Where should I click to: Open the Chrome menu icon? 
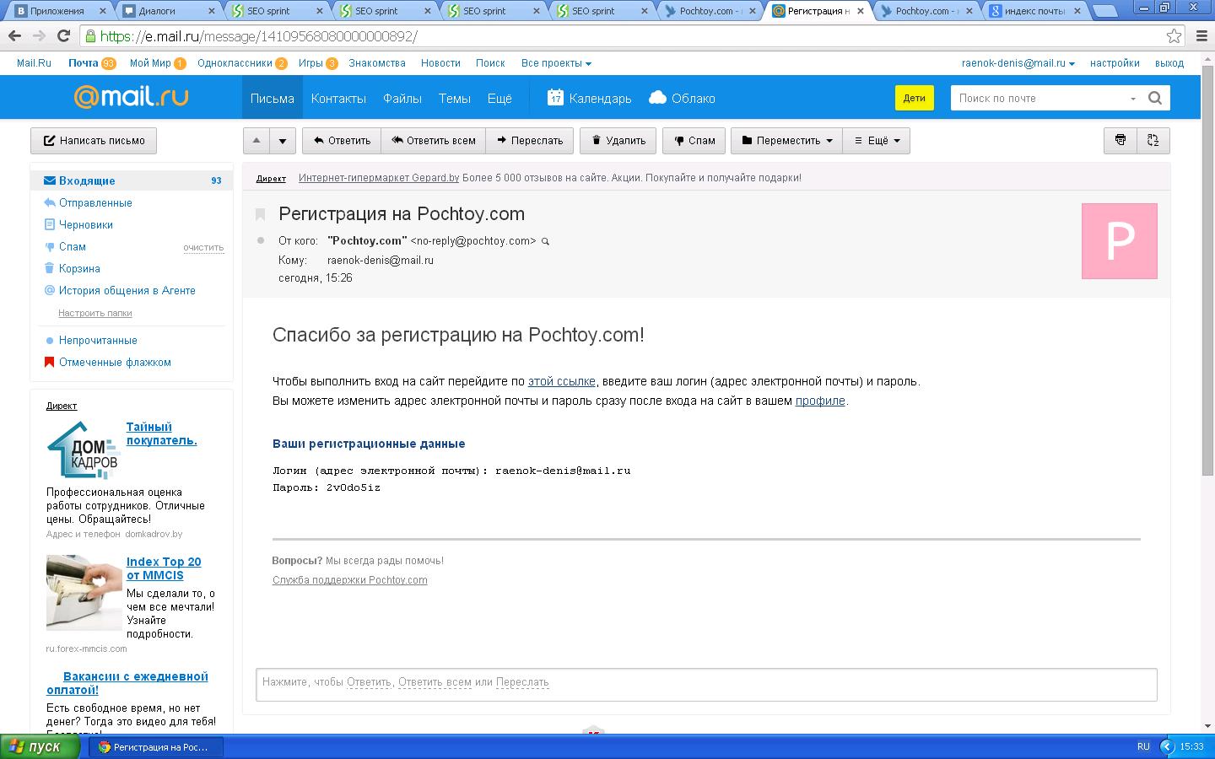pyautogui.click(x=1201, y=36)
